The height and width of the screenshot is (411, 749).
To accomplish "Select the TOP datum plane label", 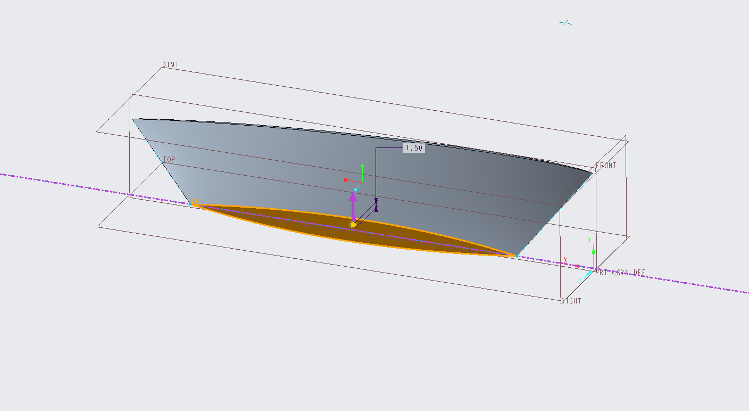I will (x=169, y=160).
